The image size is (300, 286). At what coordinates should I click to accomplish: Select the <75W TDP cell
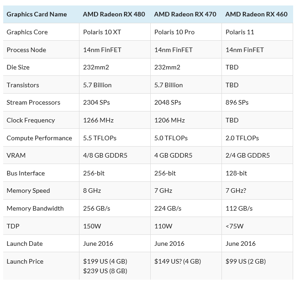pyautogui.click(x=234, y=226)
